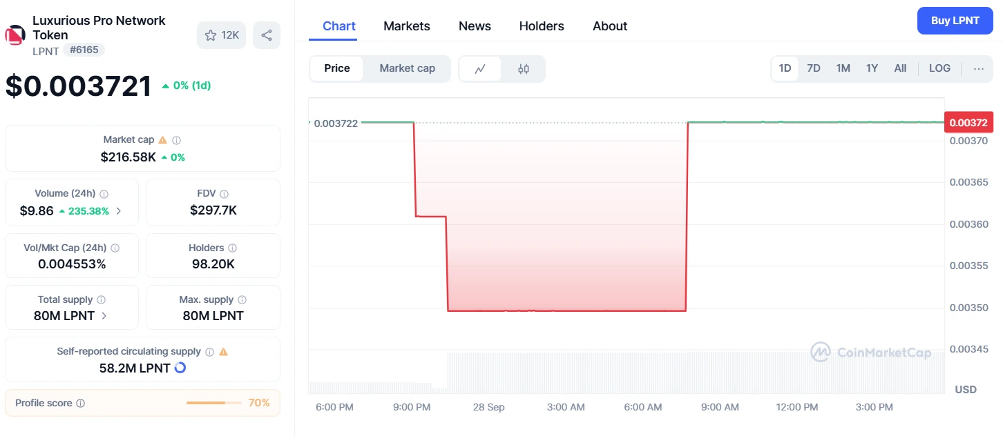The height and width of the screenshot is (436, 1003).
Task: Expand the Volume (24h) details chevron
Action: coord(118,211)
